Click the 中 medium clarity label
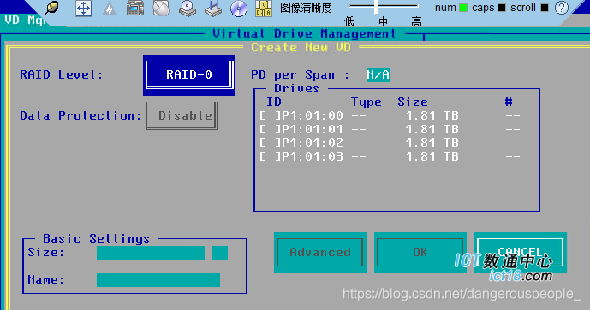Image resolution: width=590 pixels, height=310 pixels. [x=383, y=21]
